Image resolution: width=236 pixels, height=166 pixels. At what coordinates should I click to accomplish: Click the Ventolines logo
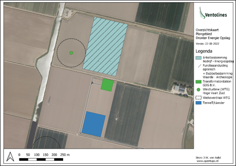(x=213, y=13)
